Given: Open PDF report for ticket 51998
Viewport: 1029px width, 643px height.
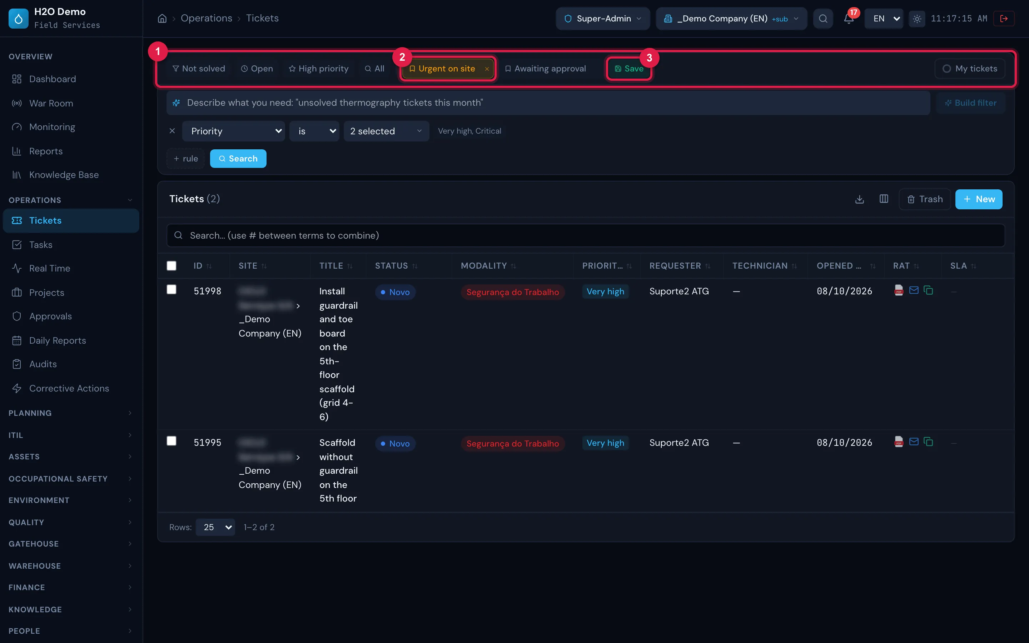Looking at the screenshot, I should [899, 290].
